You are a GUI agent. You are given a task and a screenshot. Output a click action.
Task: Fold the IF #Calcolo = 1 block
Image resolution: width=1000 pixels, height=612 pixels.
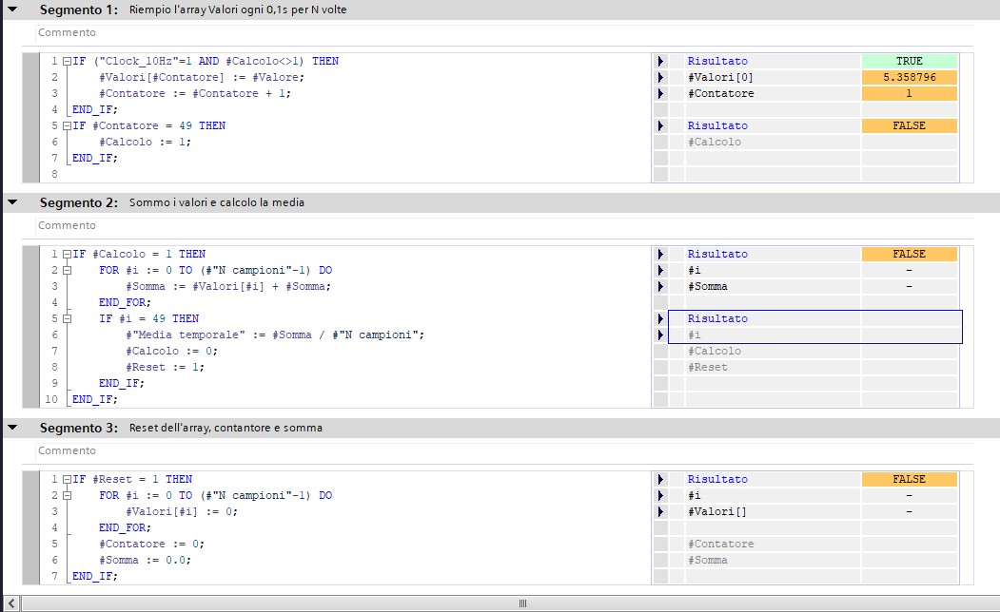pyautogui.click(x=67, y=254)
